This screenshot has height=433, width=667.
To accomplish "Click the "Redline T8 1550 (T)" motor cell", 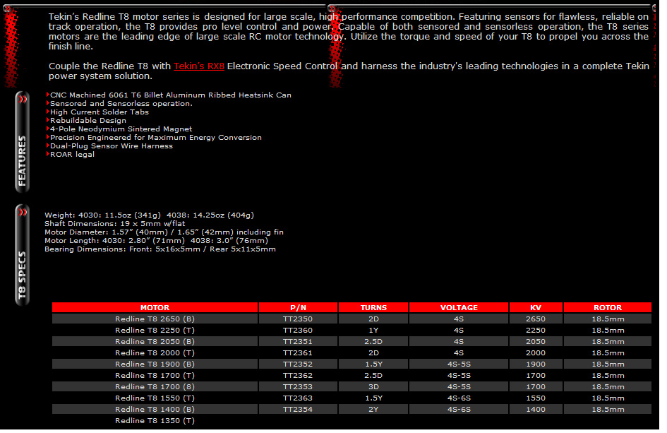I will pyautogui.click(x=155, y=398).
